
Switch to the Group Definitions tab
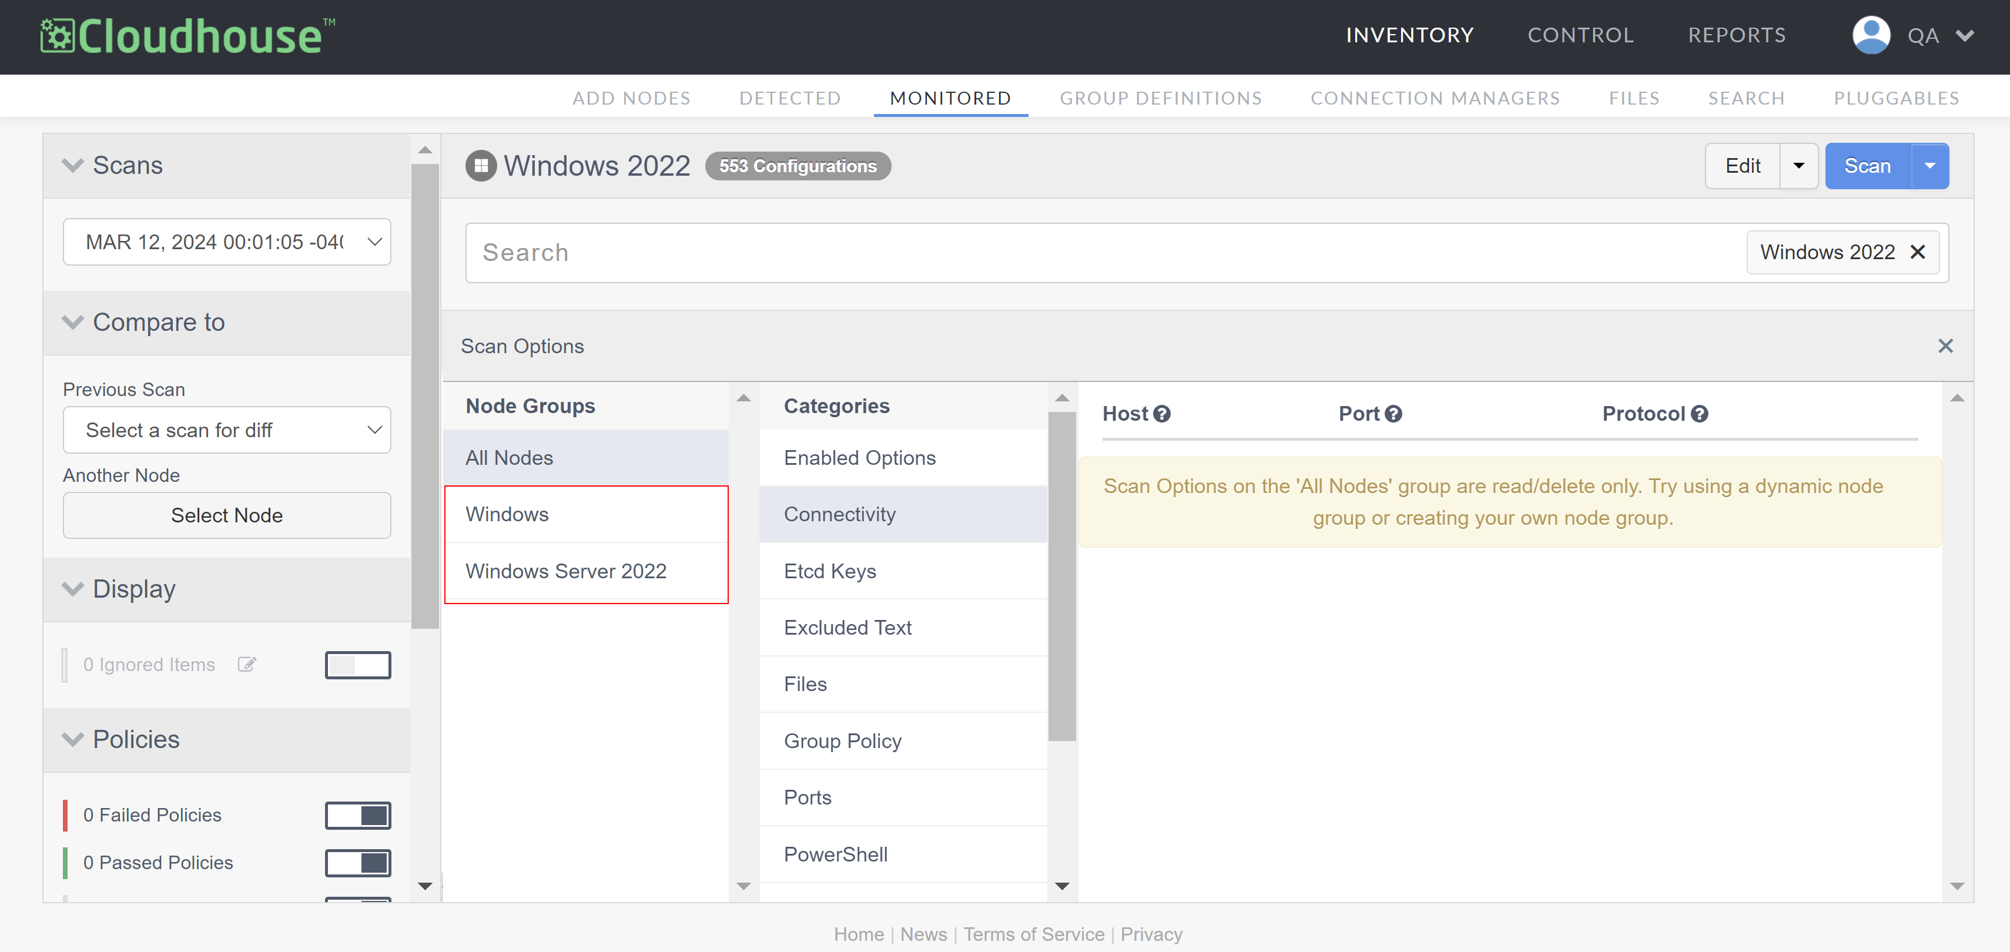click(1160, 98)
